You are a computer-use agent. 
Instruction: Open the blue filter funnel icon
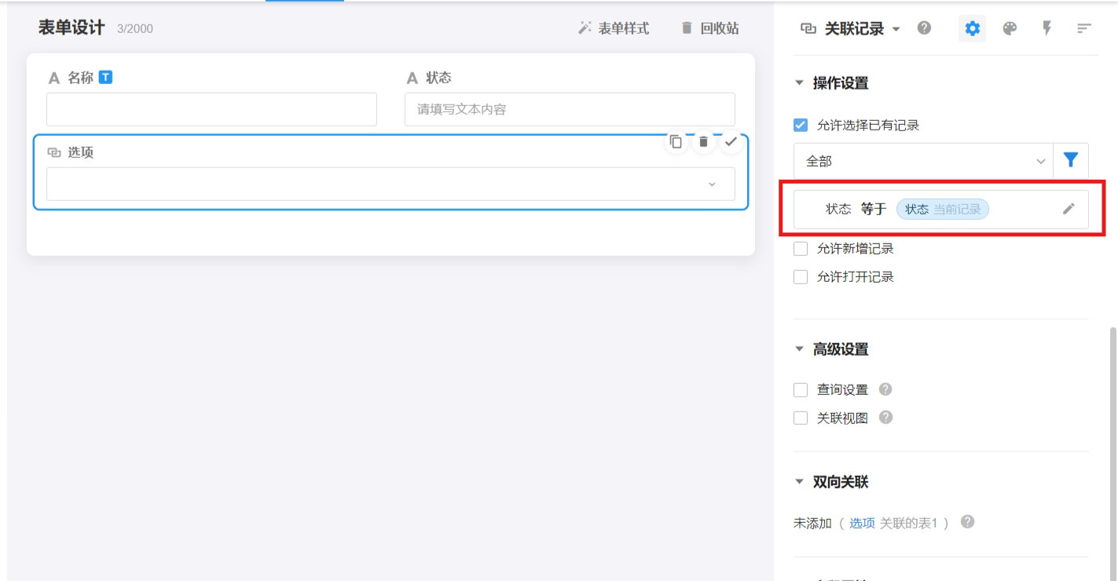click(1070, 161)
